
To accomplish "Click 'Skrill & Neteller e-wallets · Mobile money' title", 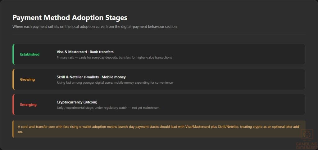I will [x=91, y=77].
